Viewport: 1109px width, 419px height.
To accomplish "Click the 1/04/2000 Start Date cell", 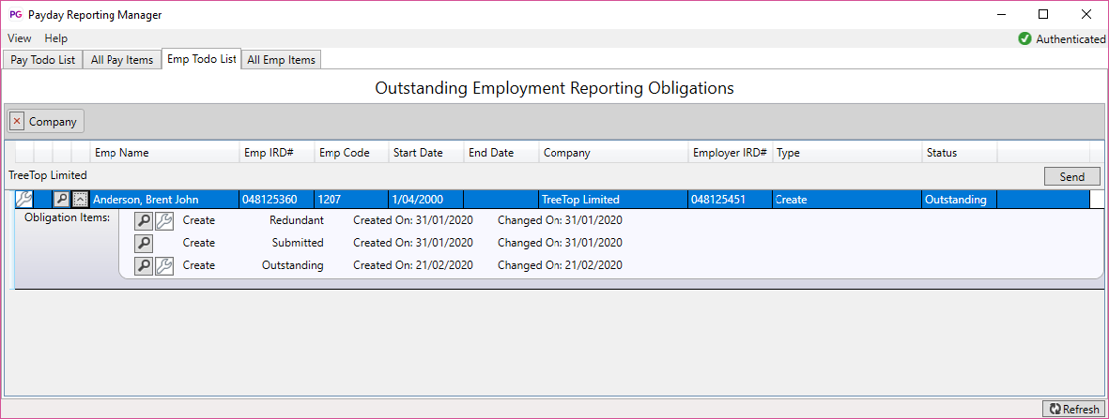I will [426, 200].
